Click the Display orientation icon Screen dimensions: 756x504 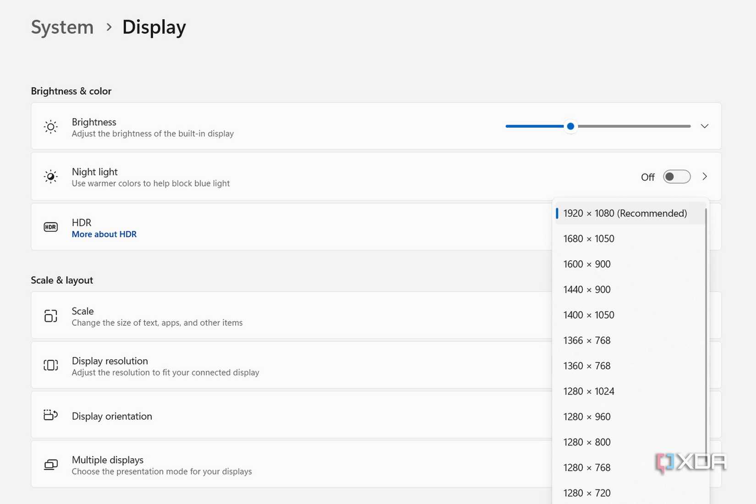click(x=50, y=415)
